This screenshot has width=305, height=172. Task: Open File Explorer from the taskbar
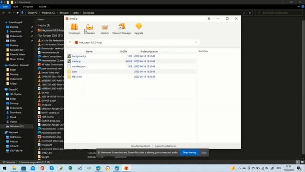(14, 168)
